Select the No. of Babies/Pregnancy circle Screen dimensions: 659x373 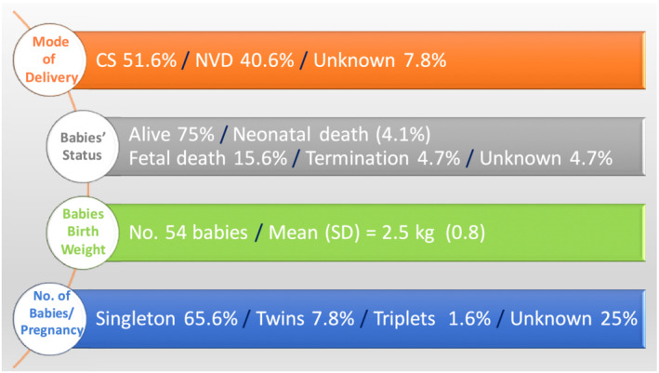49,319
